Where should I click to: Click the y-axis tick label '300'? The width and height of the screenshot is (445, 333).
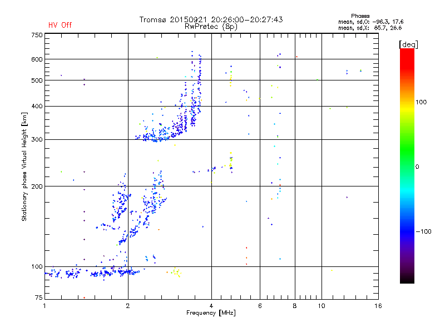(37, 140)
